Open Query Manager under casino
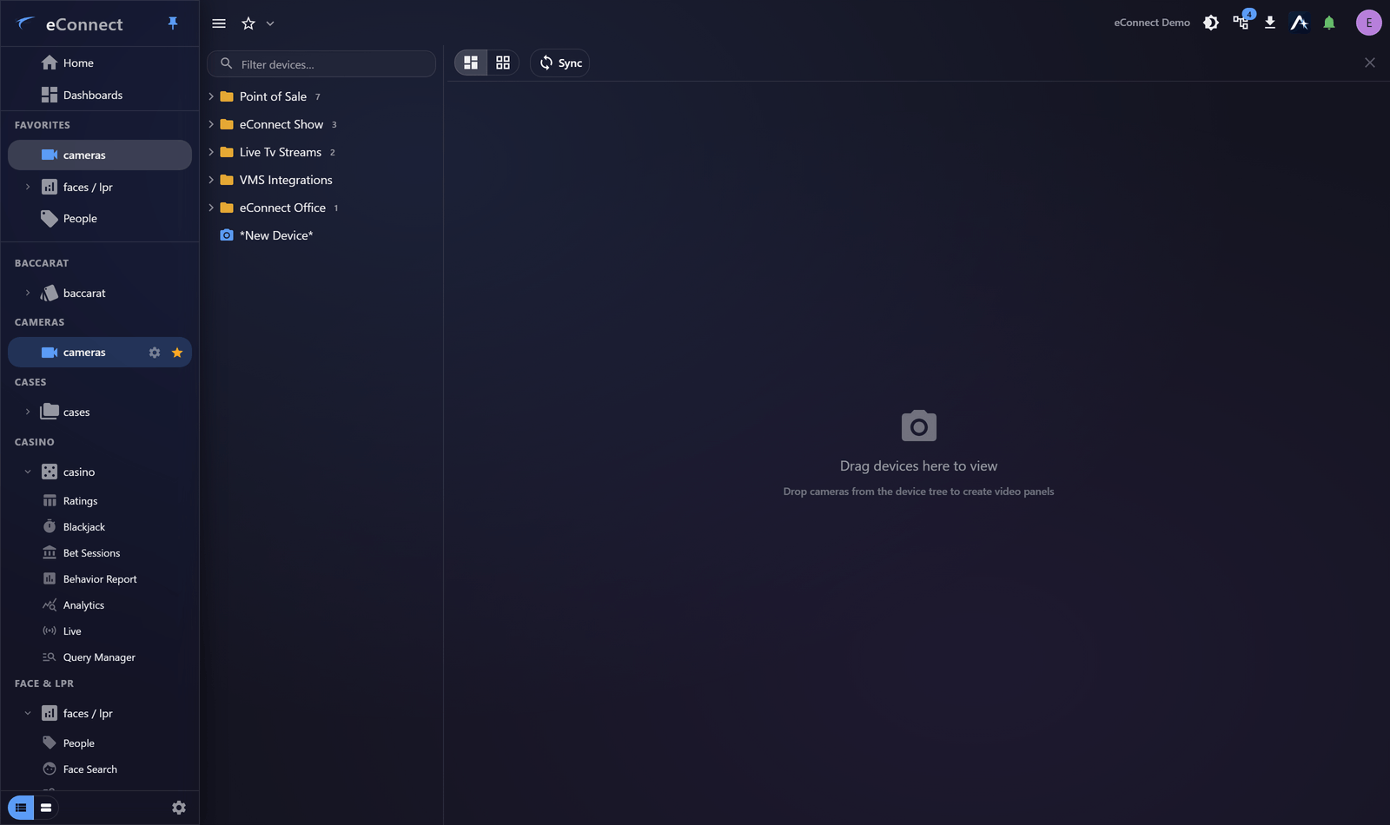The height and width of the screenshot is (825, 1390). 100,657
